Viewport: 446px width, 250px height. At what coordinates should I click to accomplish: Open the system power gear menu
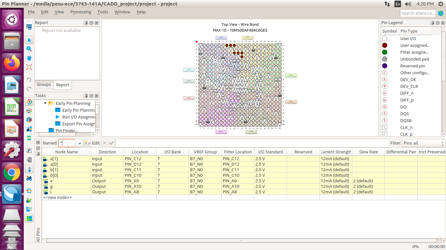(441, 4)
